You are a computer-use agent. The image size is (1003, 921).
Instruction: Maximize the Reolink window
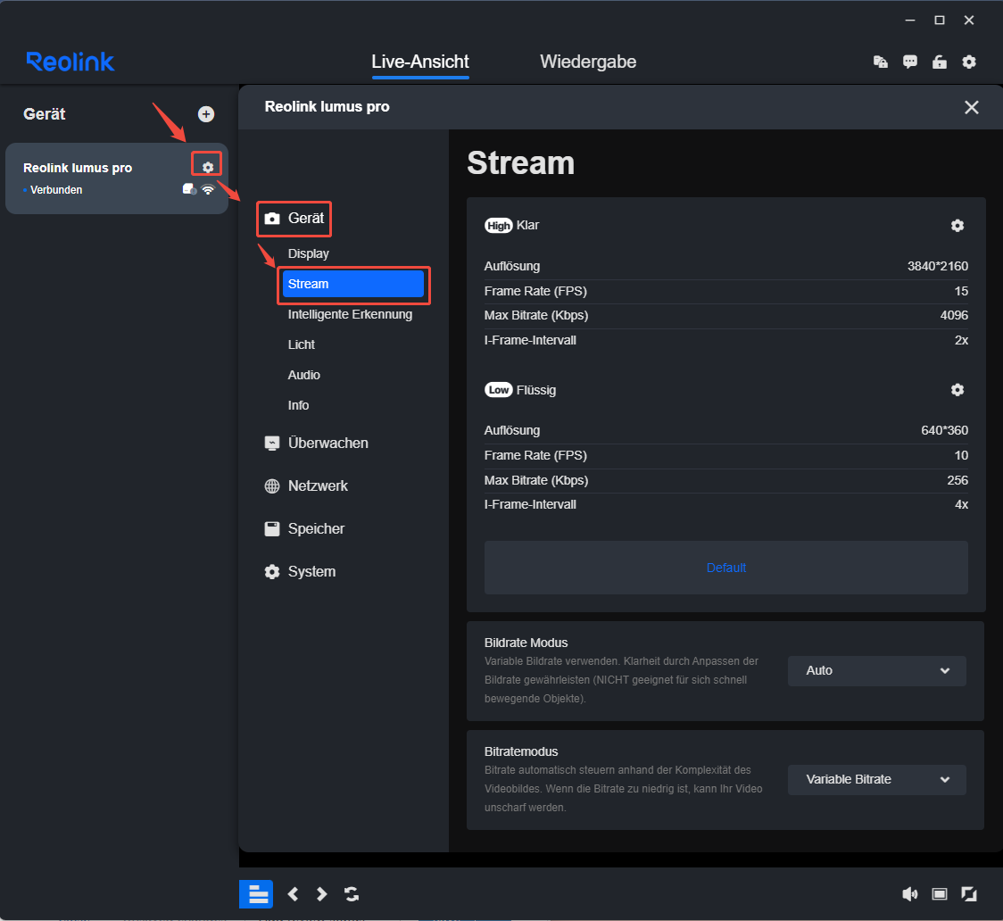[x=939, y=21]
